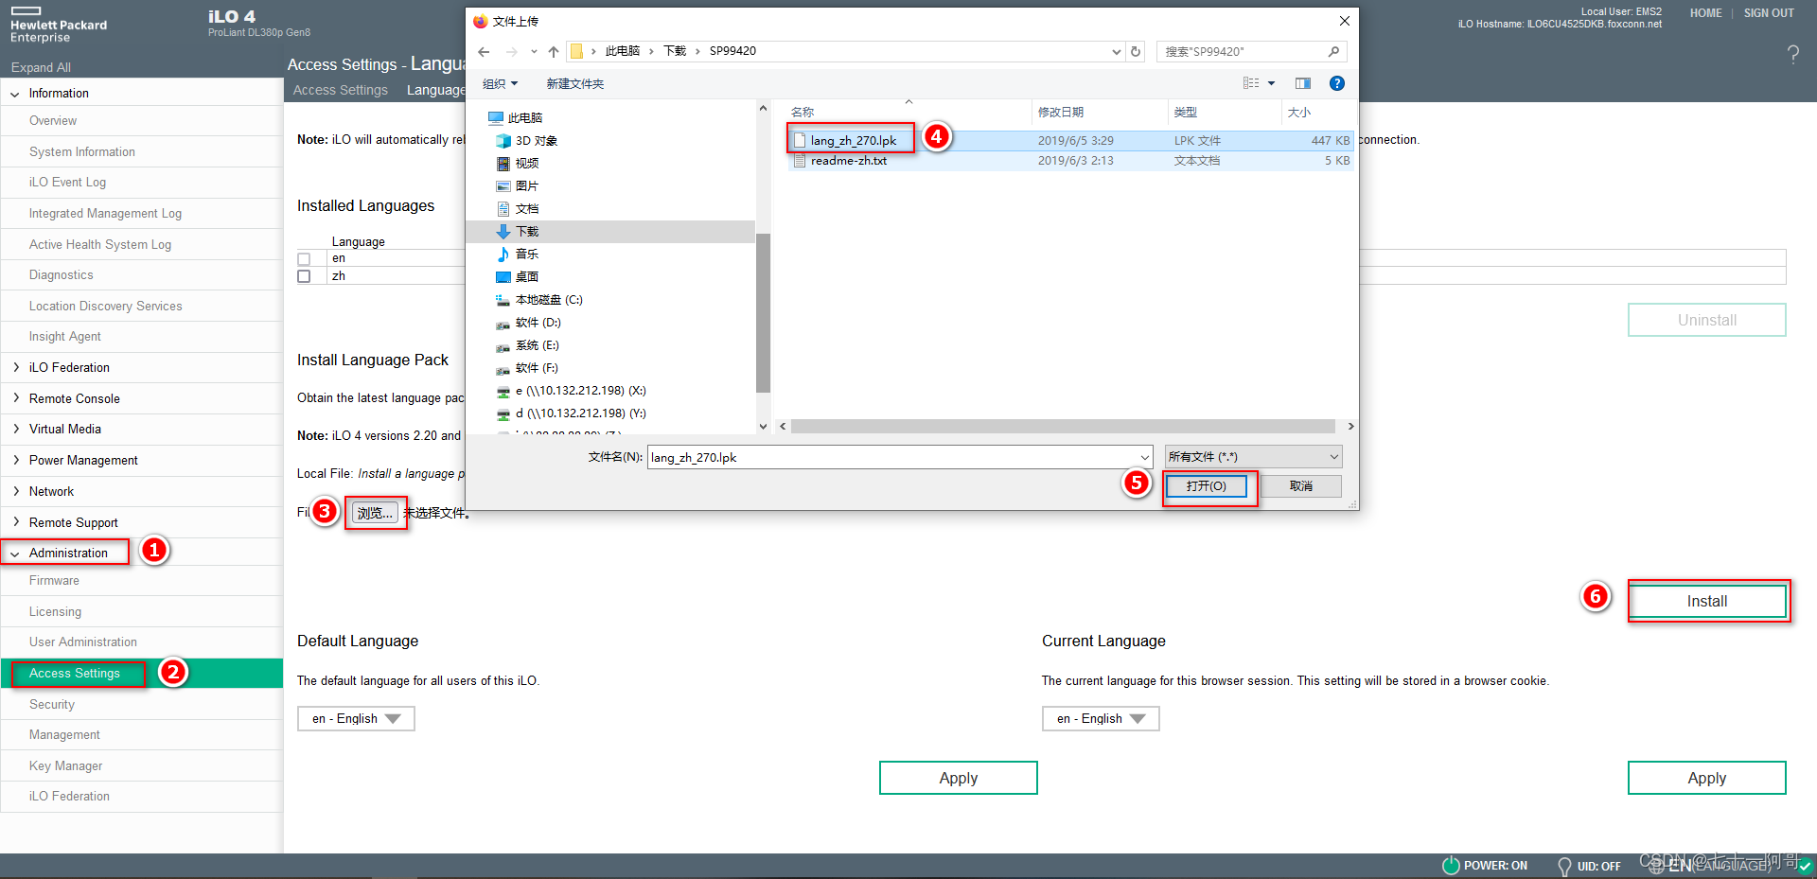Click Expand All in the sidebar
The height and width of the screenshot is (879, 1817).
pyautogui.click(x=41, y=68)
